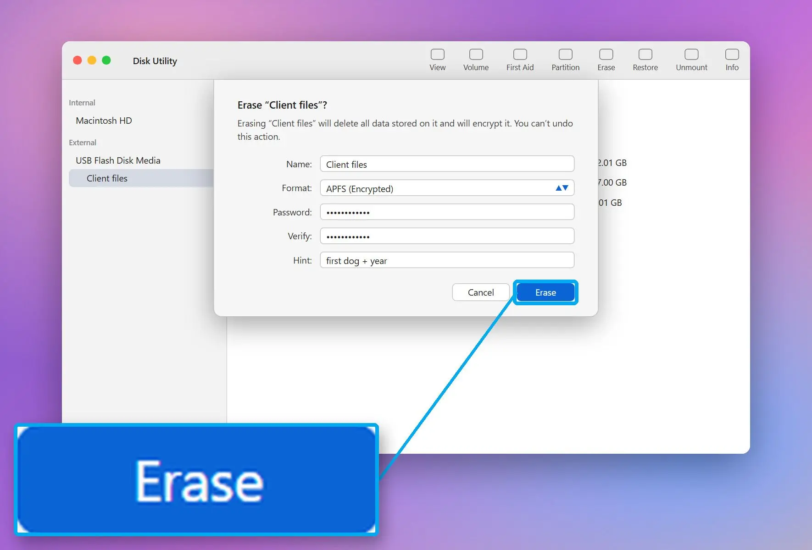This screenshot has height=550, width=812.
Task: Click the Unmount toolbar icon
Action: [x=691, y=60]
